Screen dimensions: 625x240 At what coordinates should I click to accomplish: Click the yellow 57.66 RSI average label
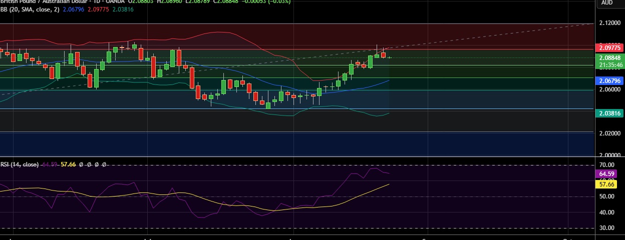pos(608,184)
